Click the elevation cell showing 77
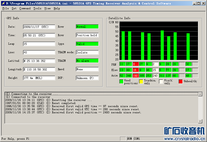207x142 pixels. click(x=169, y=70)
